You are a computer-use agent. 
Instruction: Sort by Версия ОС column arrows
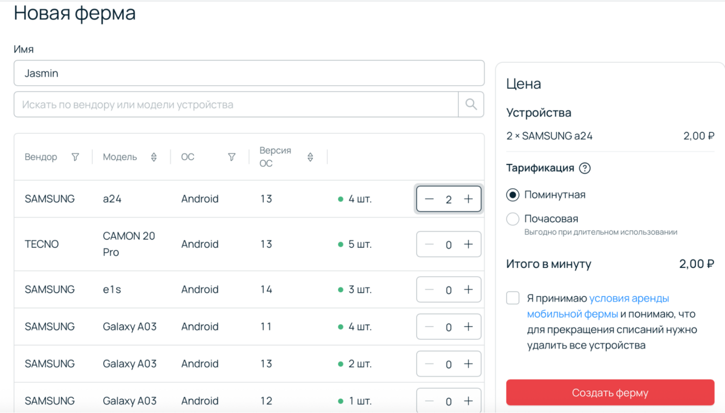pos(310,157)
